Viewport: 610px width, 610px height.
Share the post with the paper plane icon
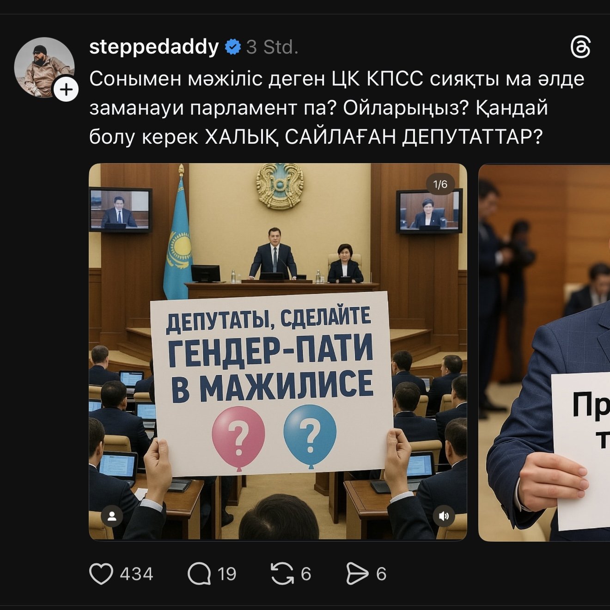click(358, 574)
